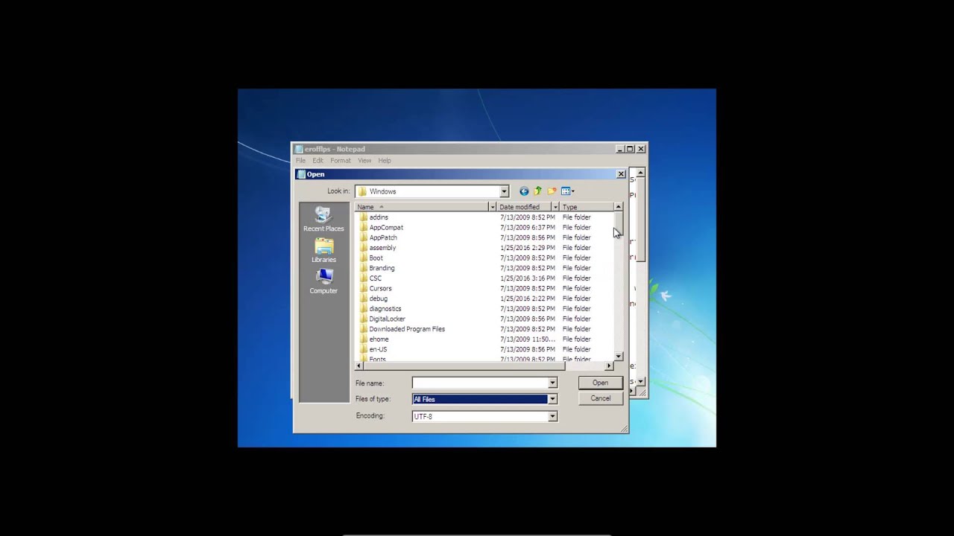954x536 pixels.
Task: Click the Cancel button
Action: pyautogui.click(x=600, y=398)
